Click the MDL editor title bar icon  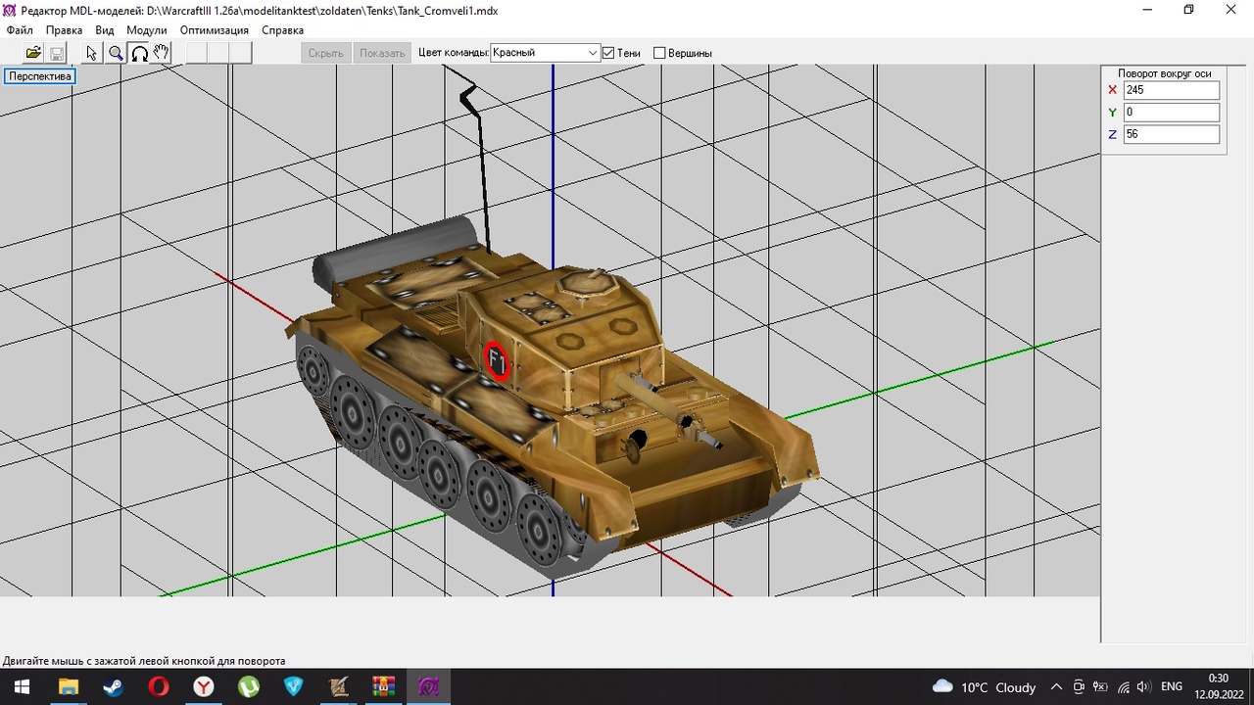tap(11, 9)
